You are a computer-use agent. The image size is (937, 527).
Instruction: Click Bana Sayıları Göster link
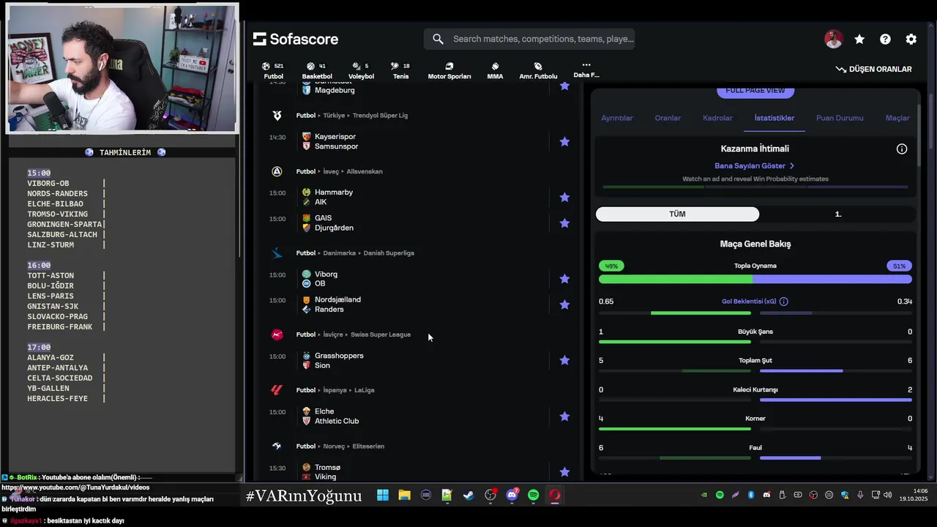click(x=755, y=166)
